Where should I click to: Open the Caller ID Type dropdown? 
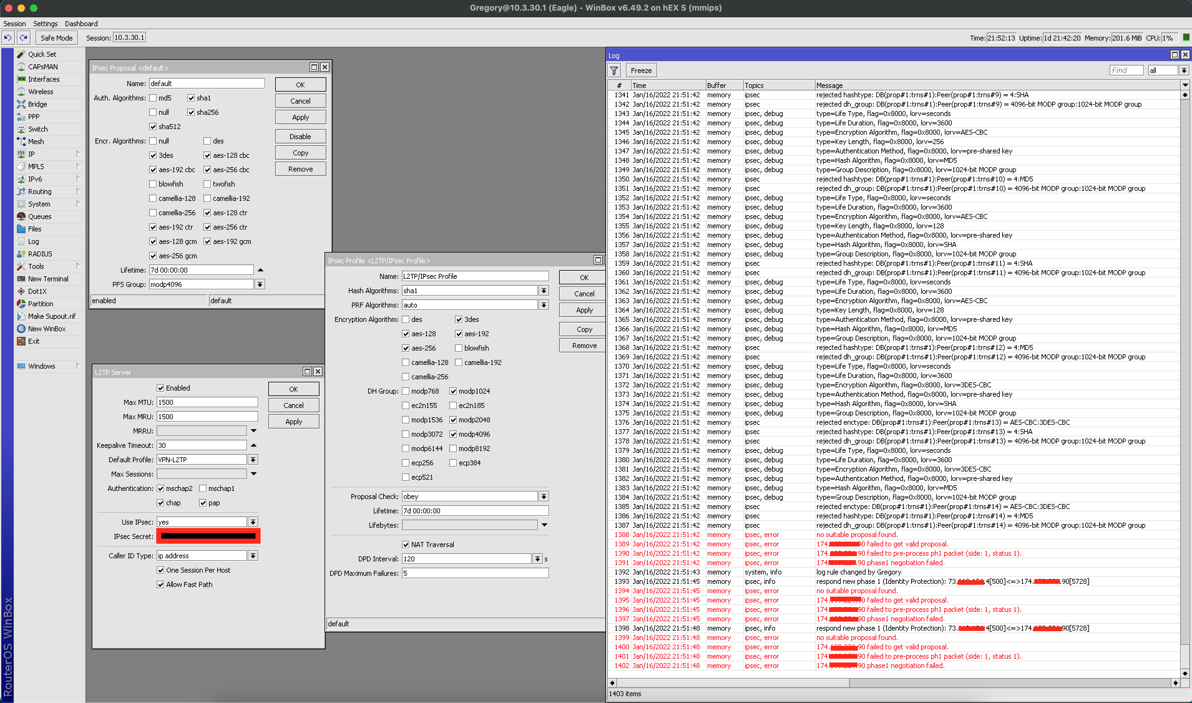coord(253,556)
